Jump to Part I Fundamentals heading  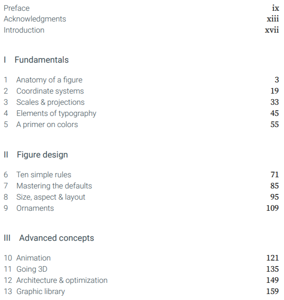(36, 60)
